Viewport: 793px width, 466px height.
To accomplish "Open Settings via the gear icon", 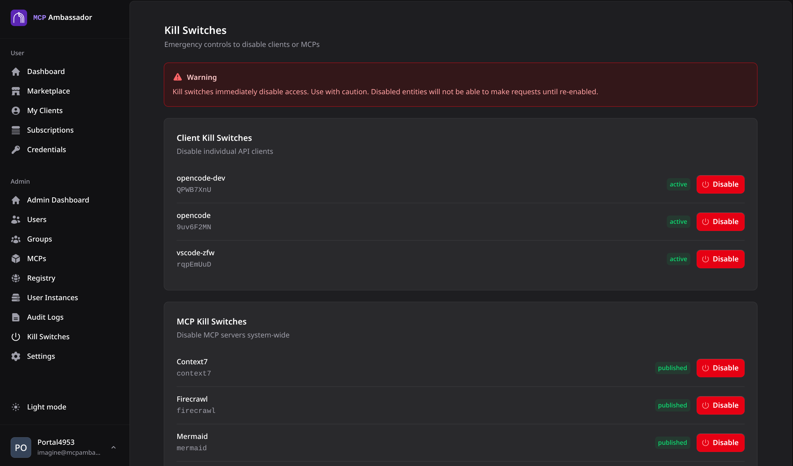I will click(16, 356).
